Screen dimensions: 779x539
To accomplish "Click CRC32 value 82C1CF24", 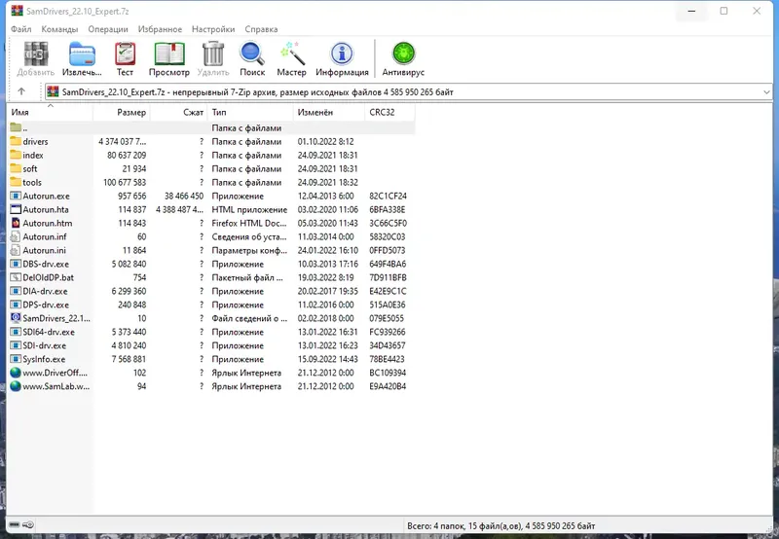I will (x=388, y=197).
